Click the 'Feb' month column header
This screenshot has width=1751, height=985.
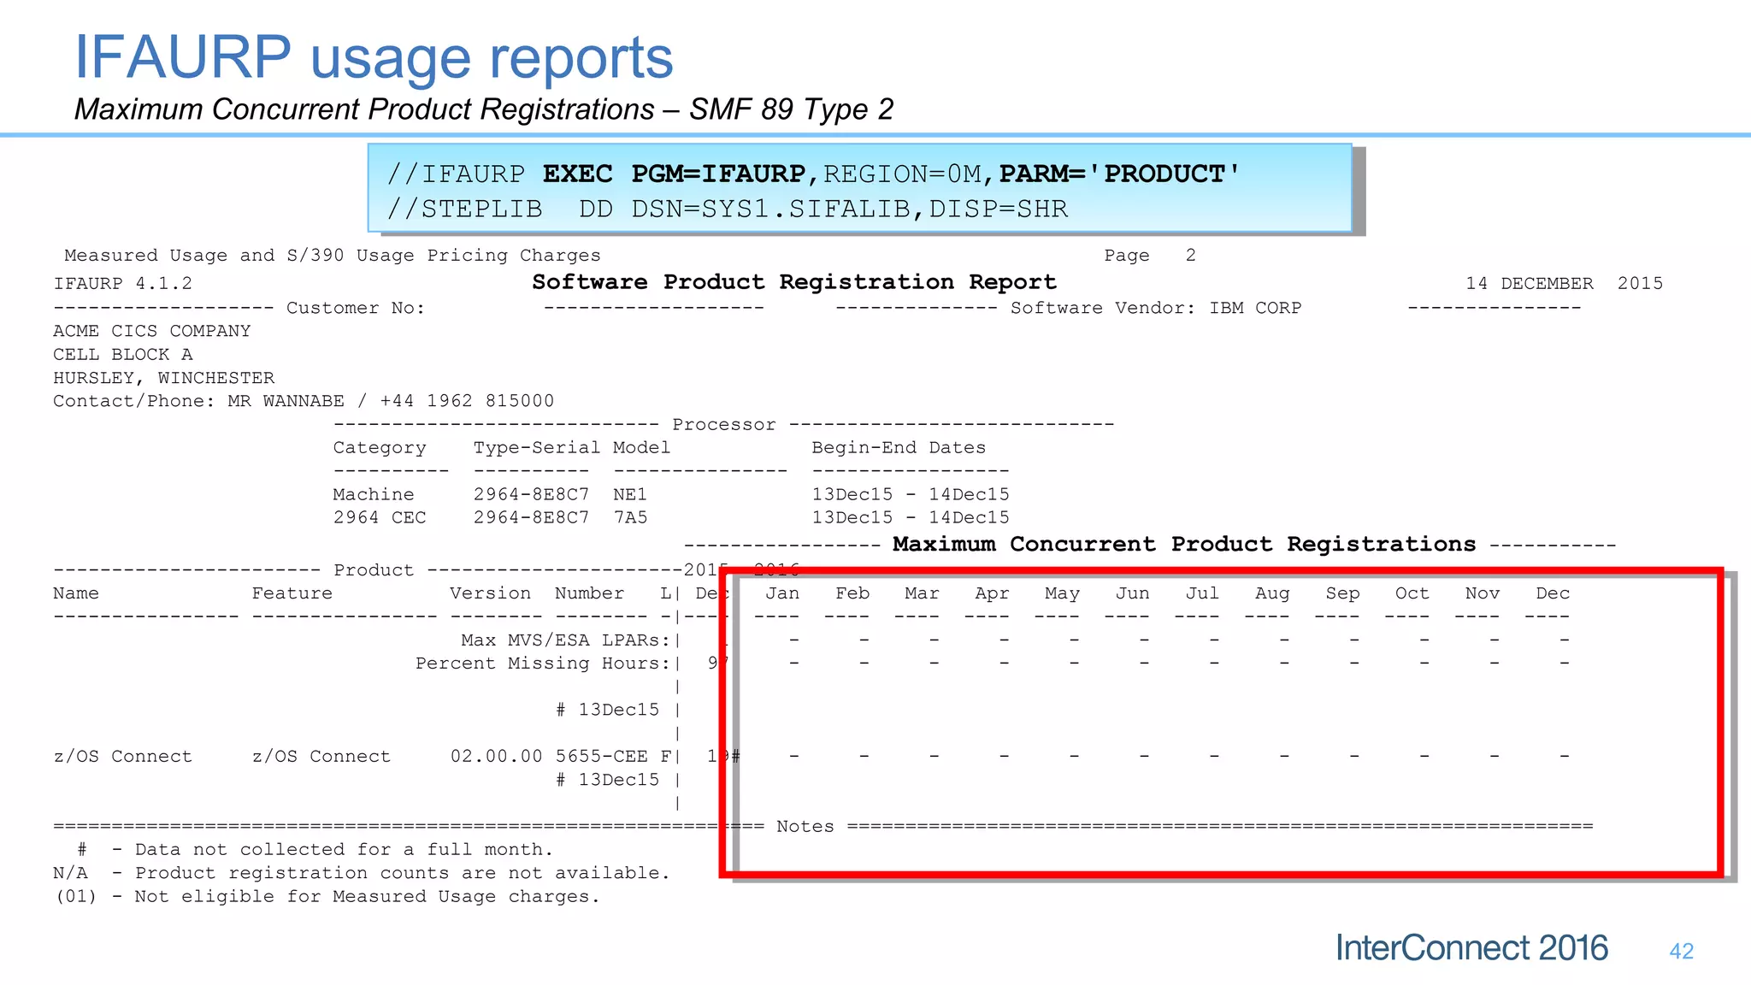tap(852, 593)
